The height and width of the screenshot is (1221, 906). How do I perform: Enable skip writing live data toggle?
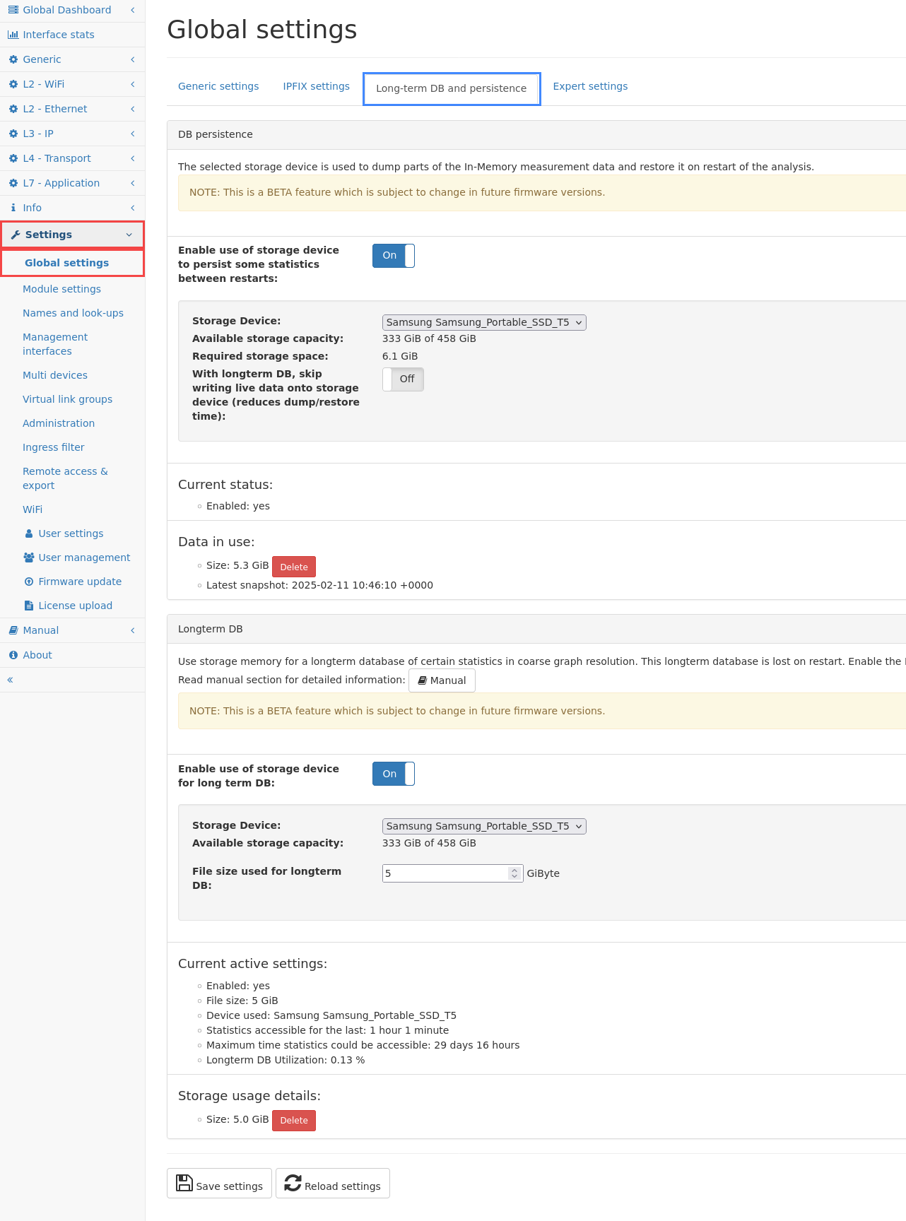coord(403,379)
